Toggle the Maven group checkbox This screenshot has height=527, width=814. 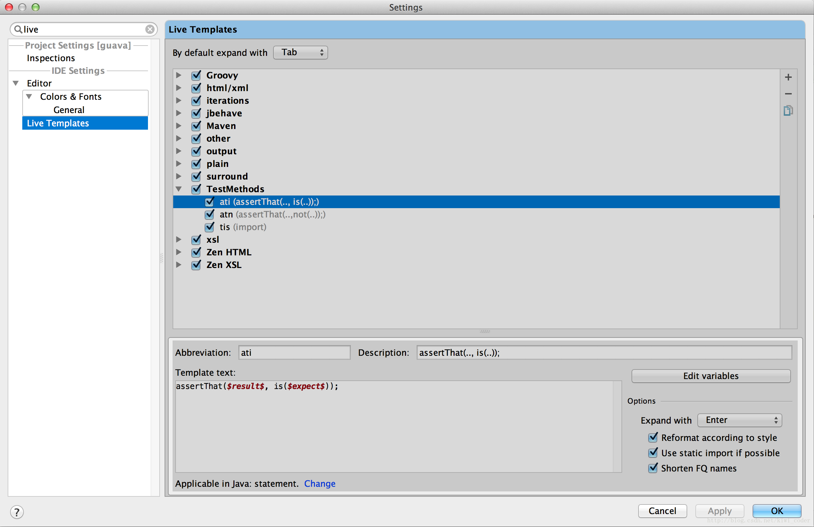click(x=196, y=126)
